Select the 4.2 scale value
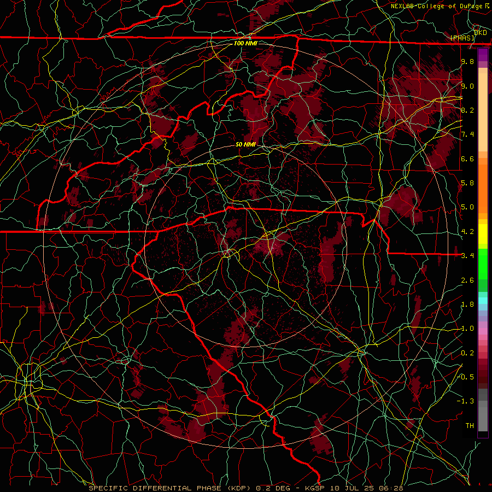This screenshot has width=492, height=492. pos(467,232)
